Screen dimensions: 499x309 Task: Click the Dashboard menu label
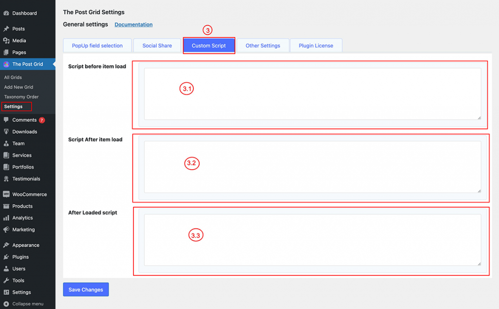(x=24, y=13)
